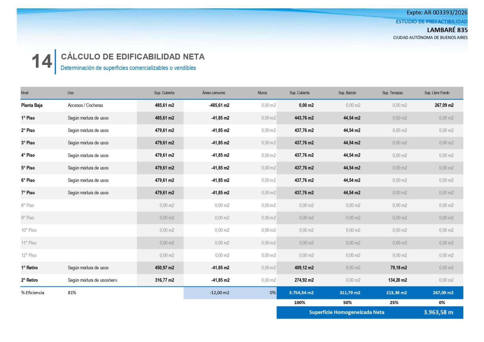This screenshot has width=484, height=342.
Task: Select the 2° Retiro terrace value 134,20 m2
Action: (x=397, y=280)
